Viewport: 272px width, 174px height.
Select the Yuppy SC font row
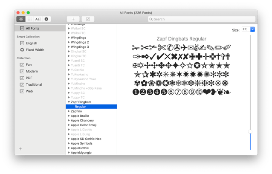[91, 93]
